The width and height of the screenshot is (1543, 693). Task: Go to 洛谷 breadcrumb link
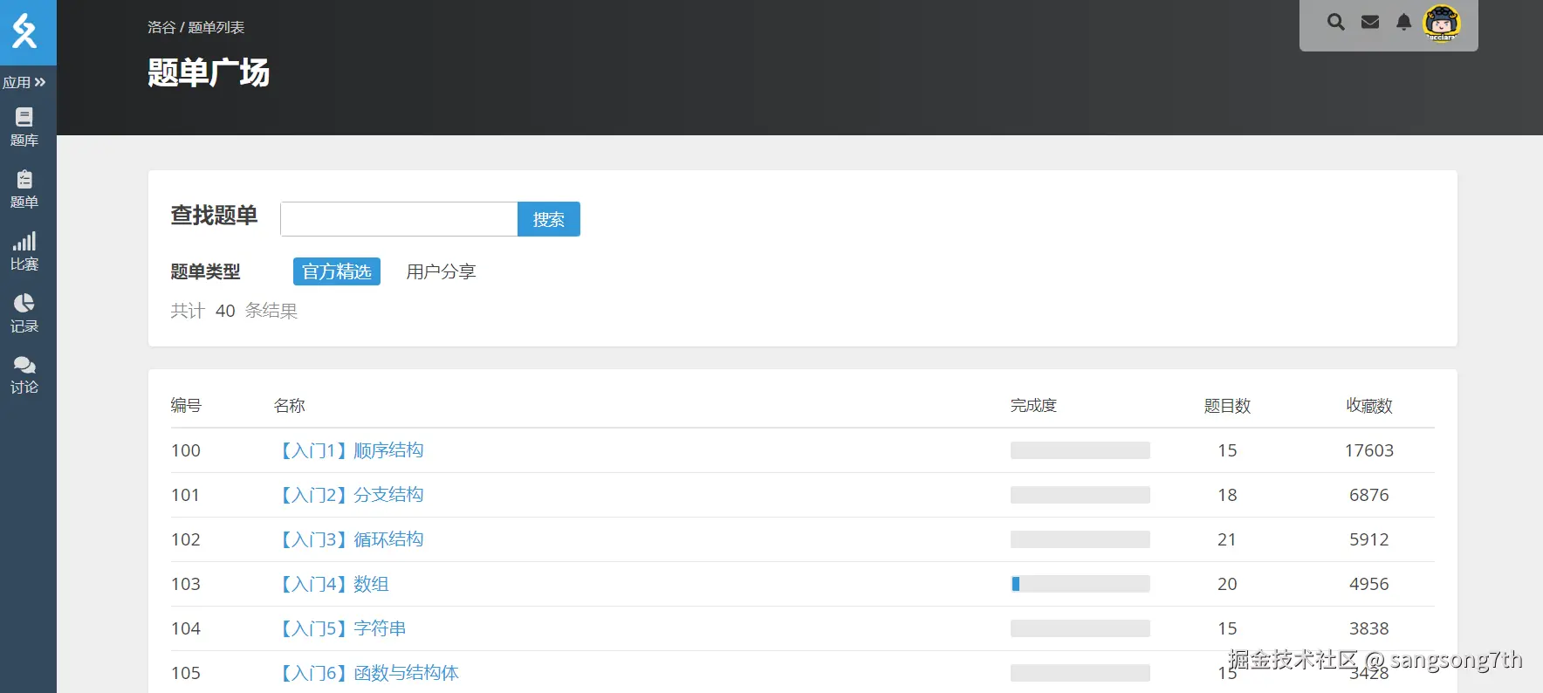161,27
